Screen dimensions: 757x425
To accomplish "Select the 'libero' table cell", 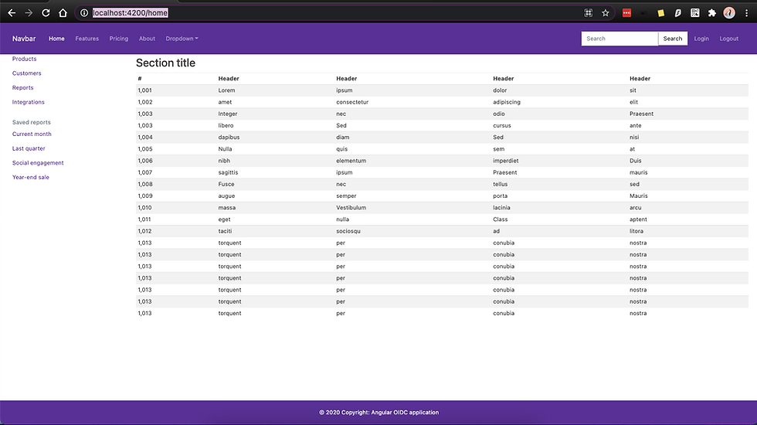I will point(226,125).
